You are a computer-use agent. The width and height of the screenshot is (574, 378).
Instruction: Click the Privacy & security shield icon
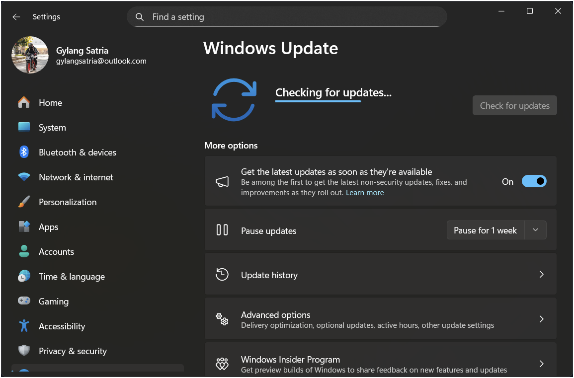24,351
